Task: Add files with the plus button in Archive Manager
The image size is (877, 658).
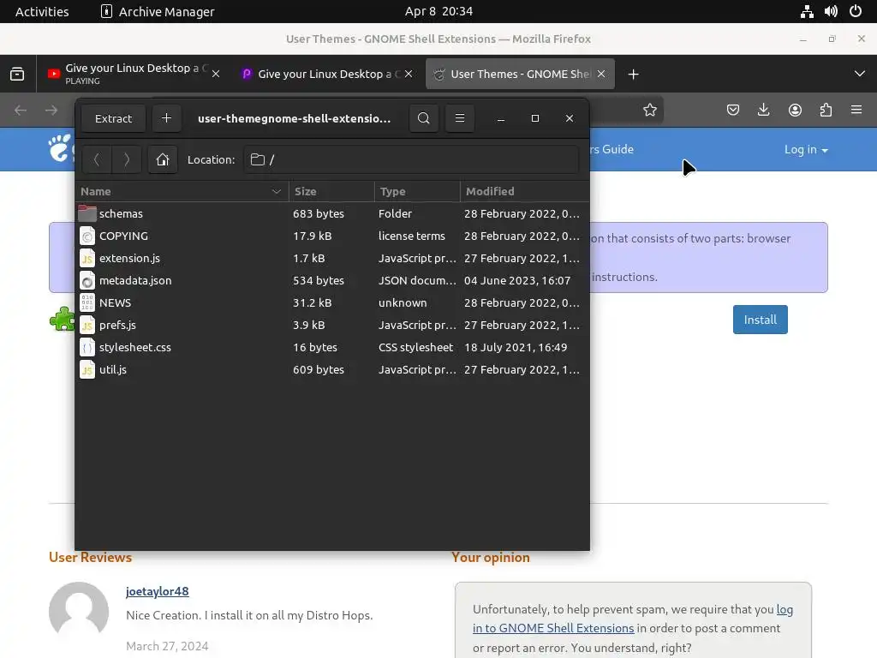Action: click(x=166, y=118)
